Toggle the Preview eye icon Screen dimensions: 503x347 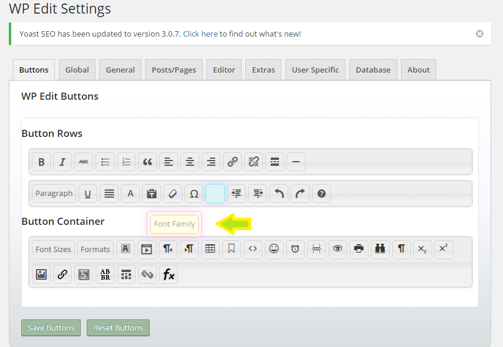tap(337, 249)
